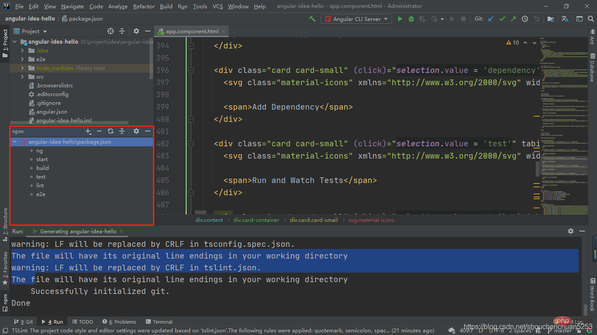Open Project panel settings gear
Screen dimensions: 597x335
click(x=136, y=31)
